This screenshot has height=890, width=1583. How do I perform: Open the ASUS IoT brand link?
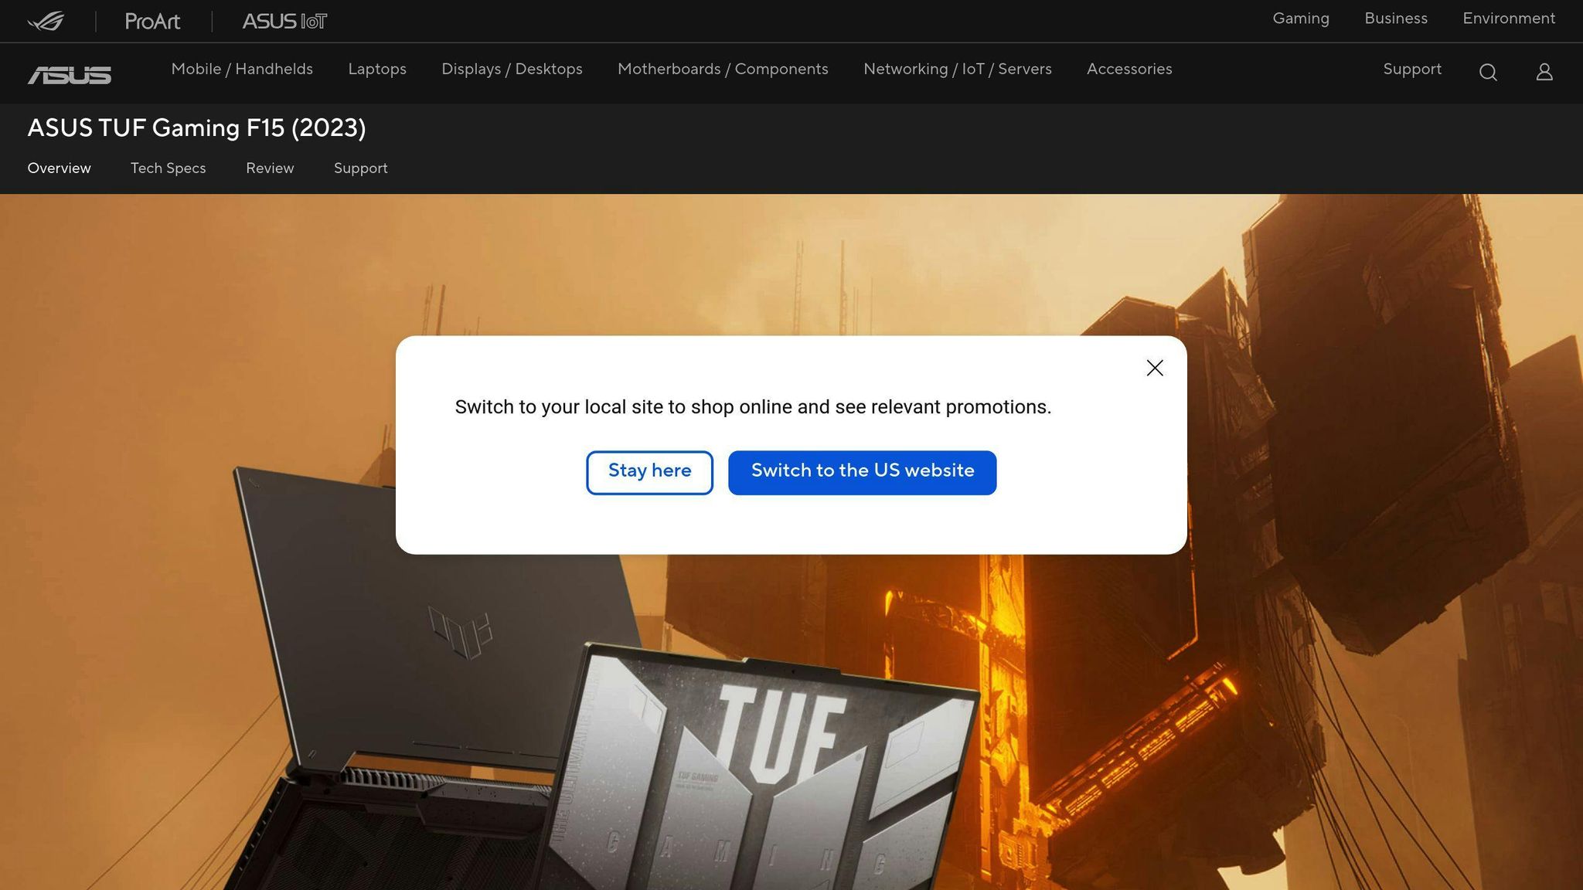pyautogui.click(x=284, y=21)
